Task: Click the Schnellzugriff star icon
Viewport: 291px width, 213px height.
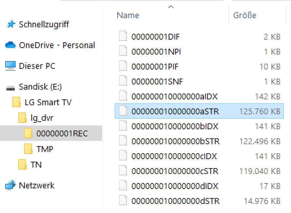Action: [x=10, y=24]
